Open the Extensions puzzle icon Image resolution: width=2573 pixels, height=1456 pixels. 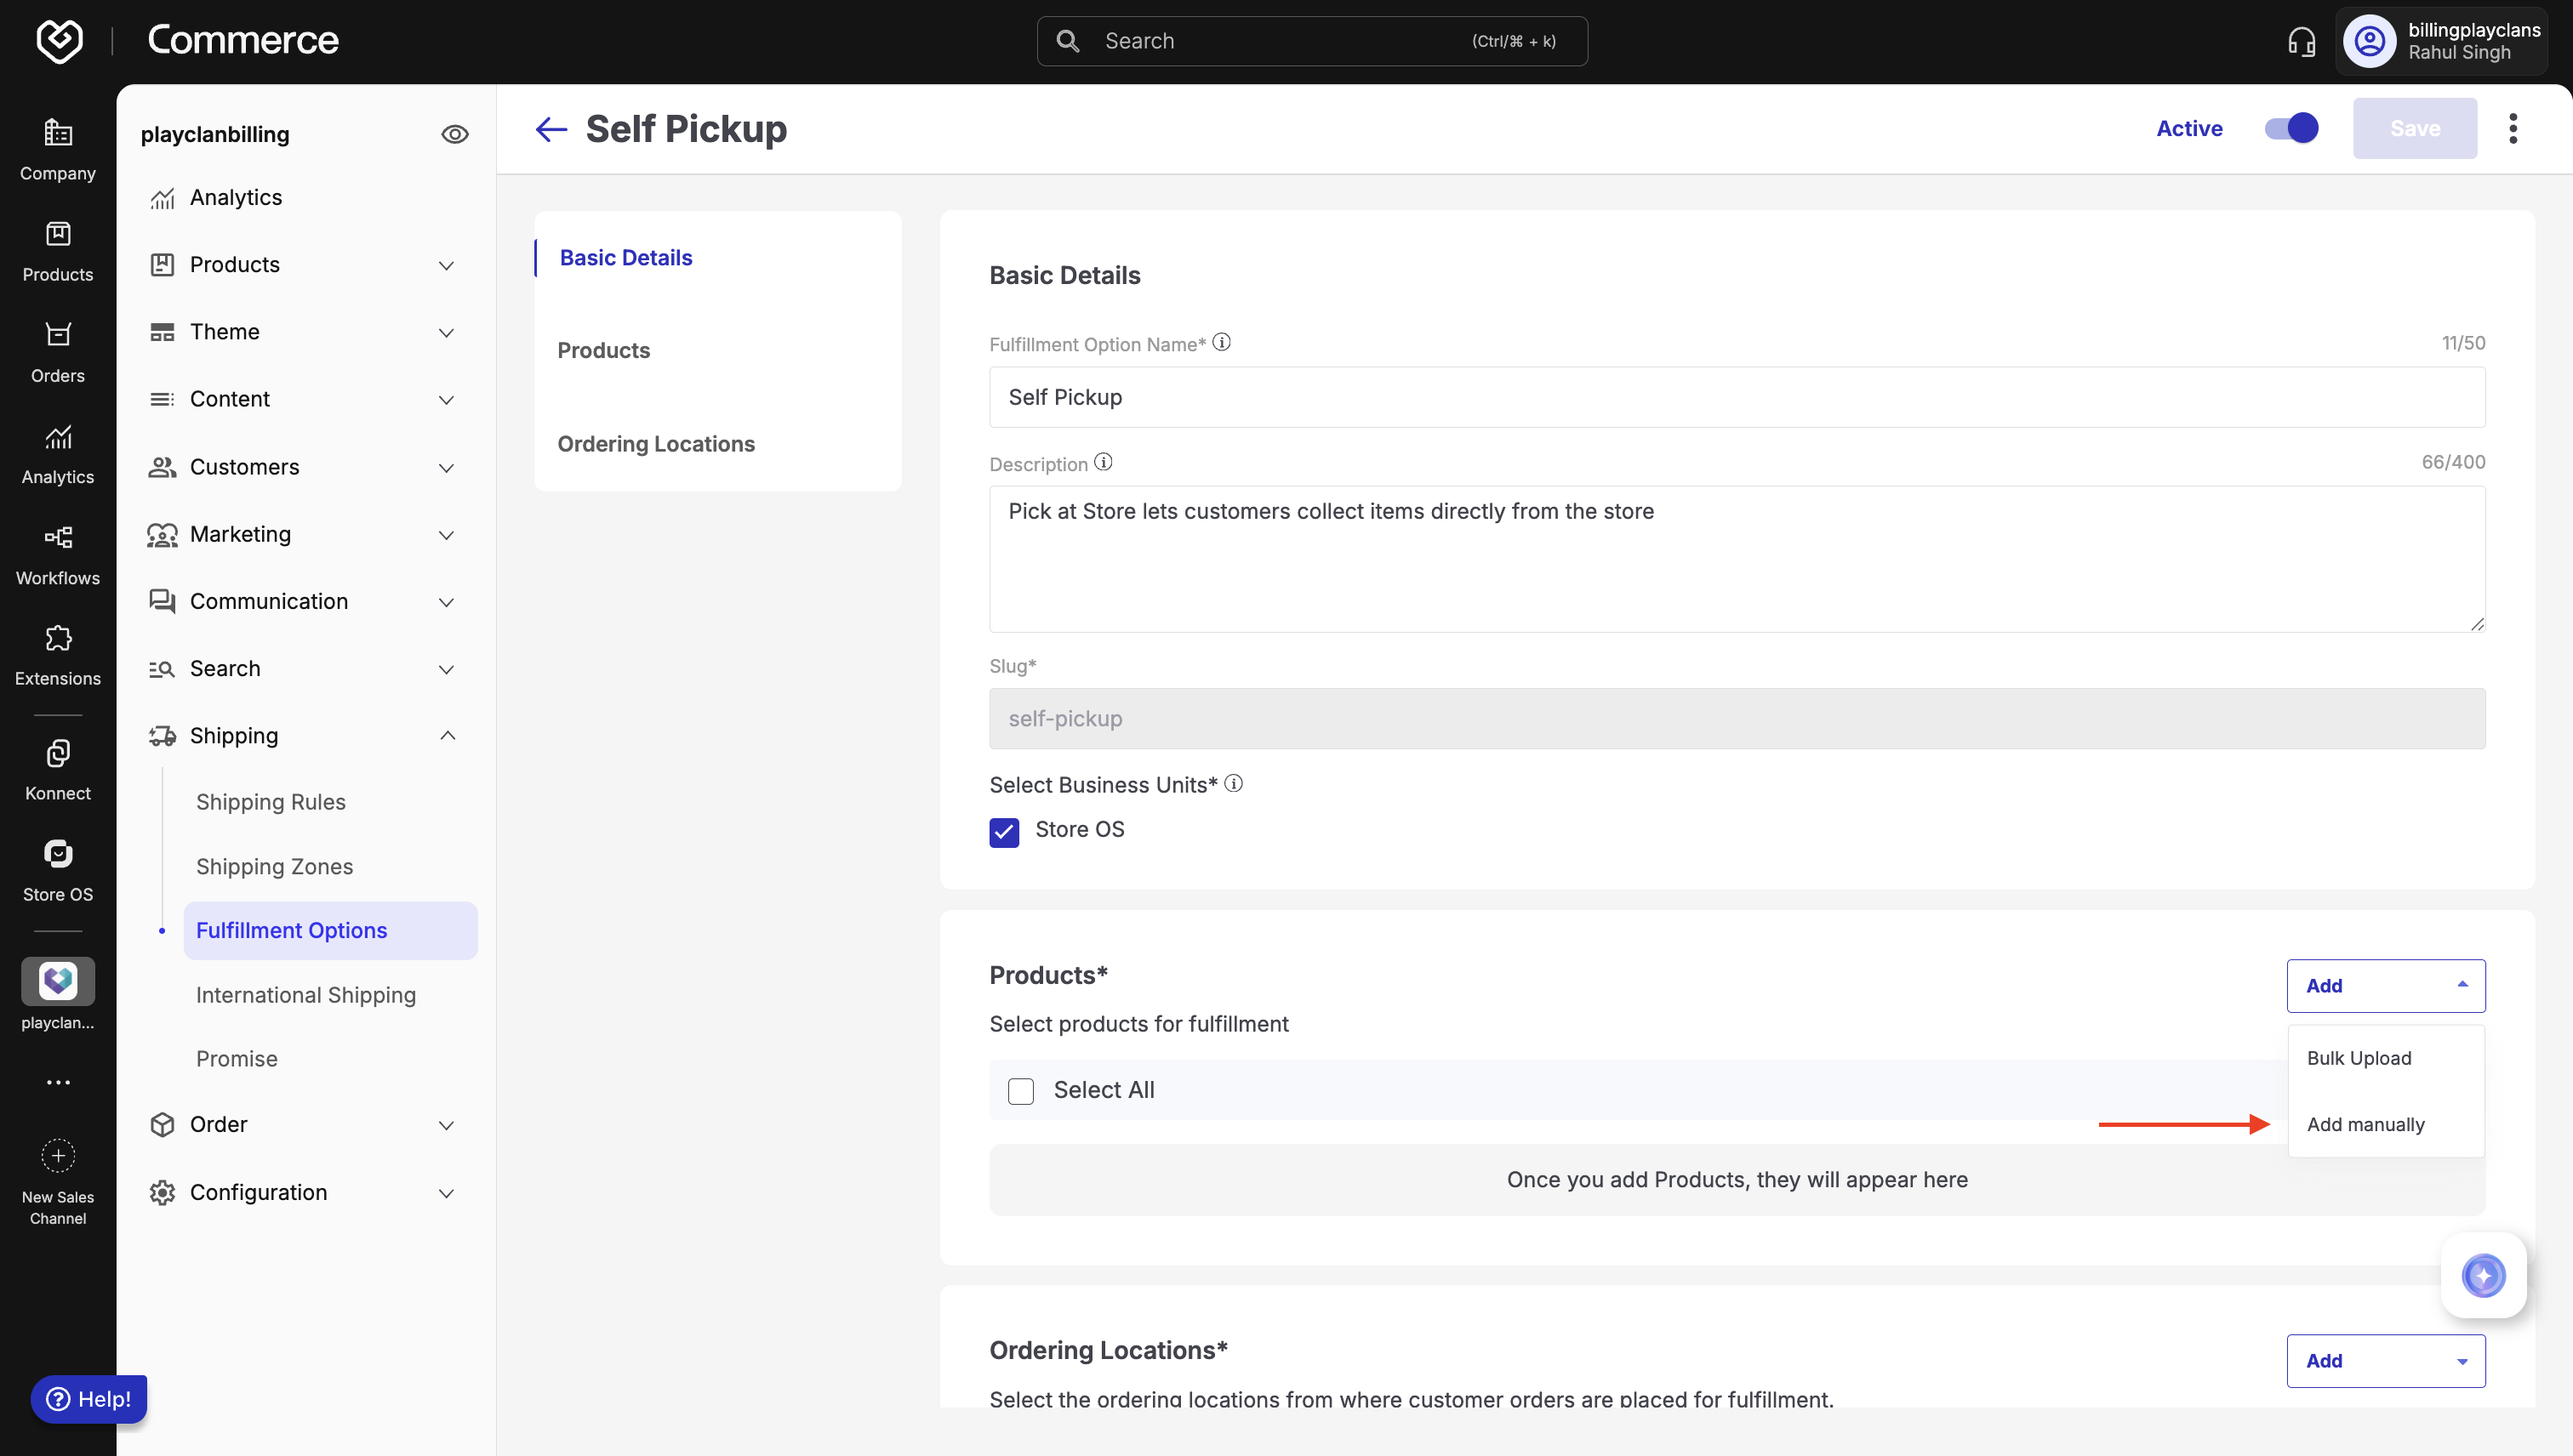tap(58, 639)
